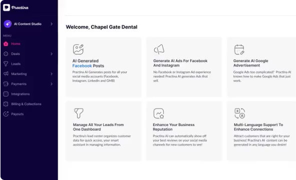The height and width of the screenshot is (180, 296).
Task: Click the calendar-edit icon on Google Advertisement card
Action: pos(239,49)
